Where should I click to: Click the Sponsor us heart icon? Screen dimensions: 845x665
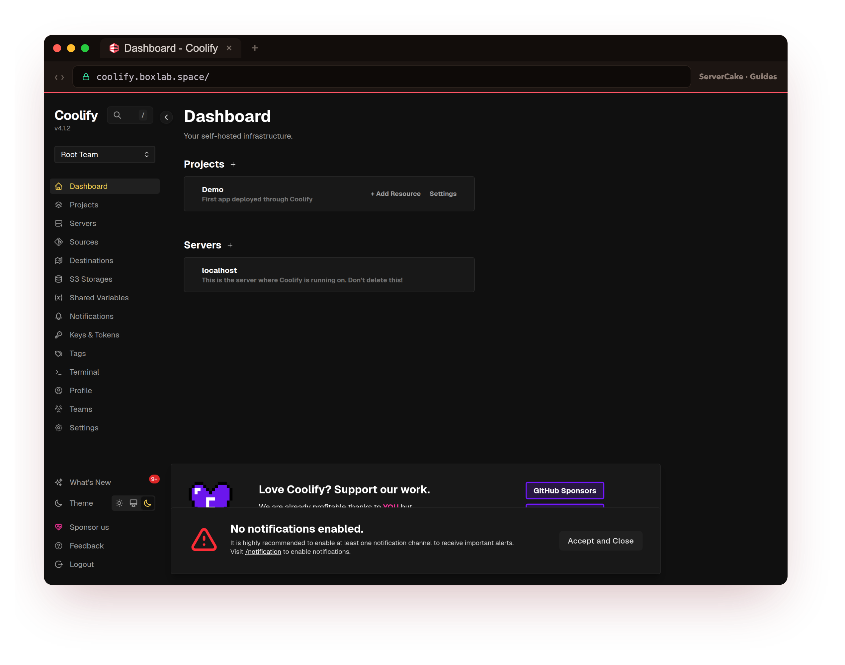[58, 527]
